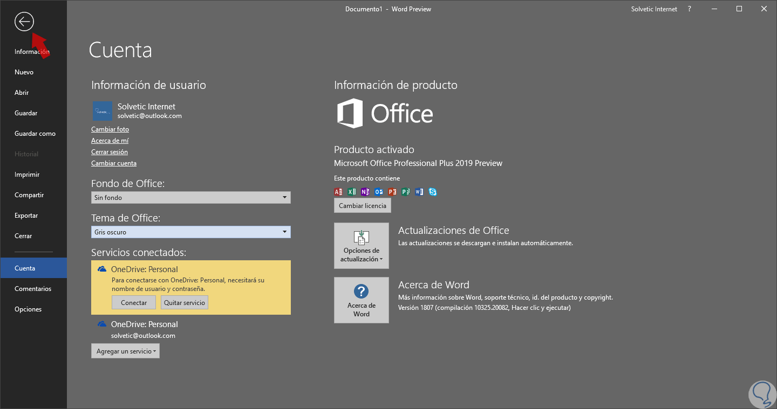777x409 pixels.
Task: Click the Producto activado heading
Action: coord(374,150)
